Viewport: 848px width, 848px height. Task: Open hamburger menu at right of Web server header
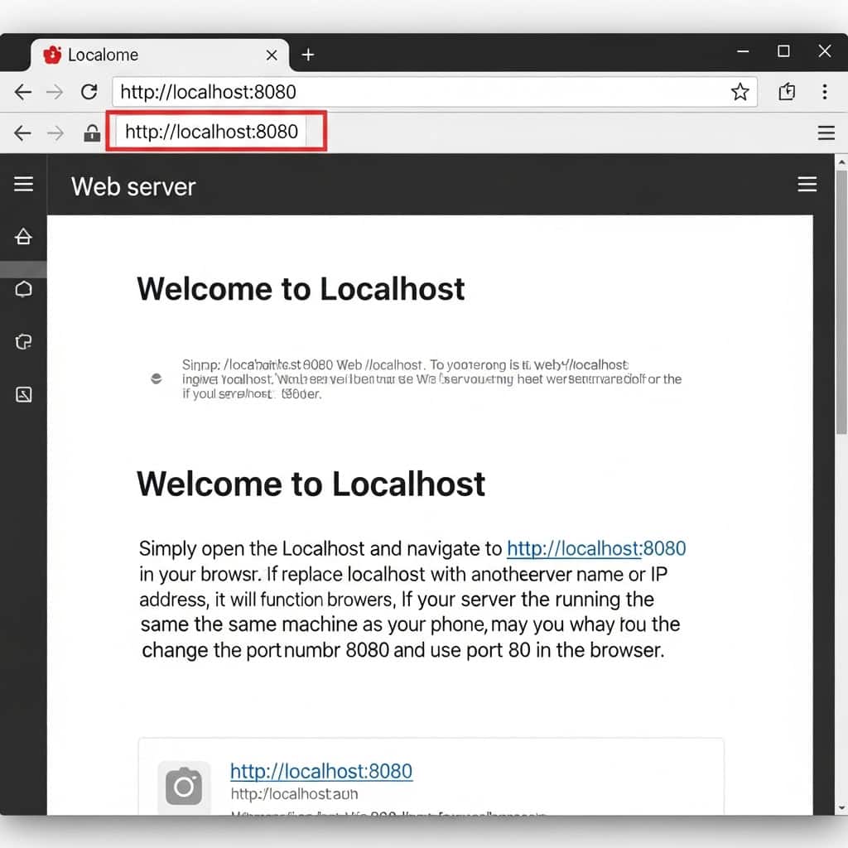coord(807,184)
